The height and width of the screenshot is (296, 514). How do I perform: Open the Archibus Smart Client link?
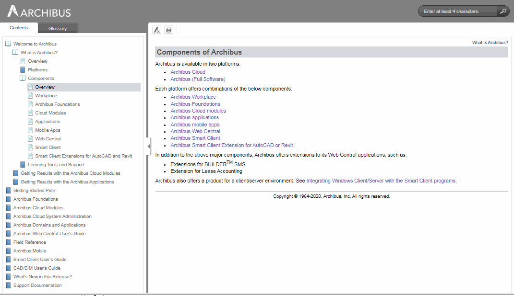pos(195,138)
